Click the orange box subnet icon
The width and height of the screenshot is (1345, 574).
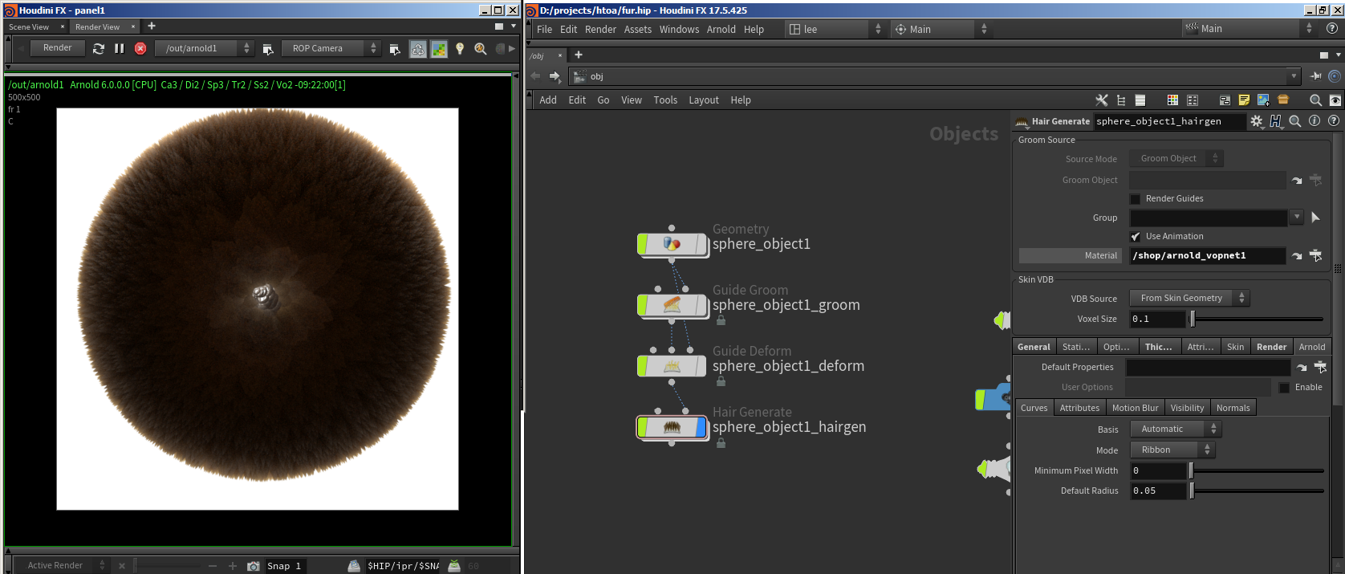(x=1283, y=100)
